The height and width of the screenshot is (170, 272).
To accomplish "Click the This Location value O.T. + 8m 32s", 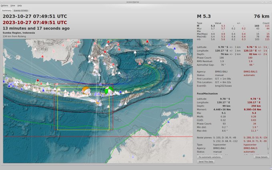I will tap(223, 82).
